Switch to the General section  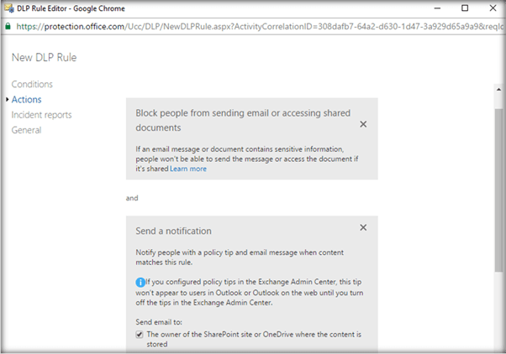(26, 130)
